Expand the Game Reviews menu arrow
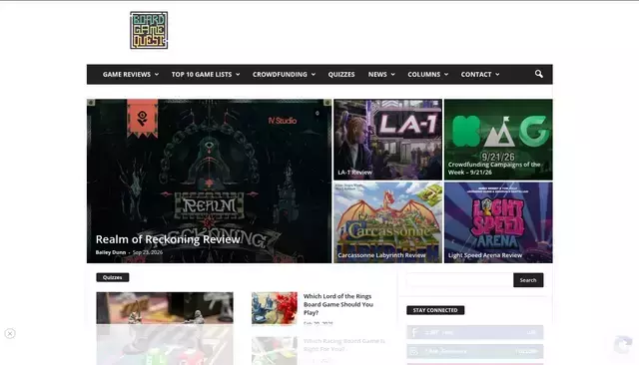Image resolution: width=639 pixels, height=365 pixels. tap(157, 75)
